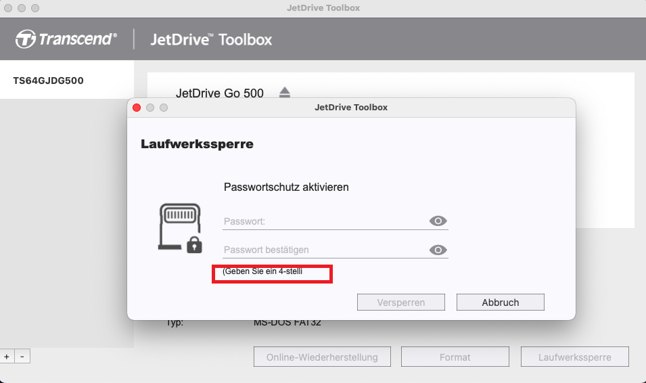
Task: Toggle visibility eye in Passwort bestätigen field
Action: coord(438,250)
